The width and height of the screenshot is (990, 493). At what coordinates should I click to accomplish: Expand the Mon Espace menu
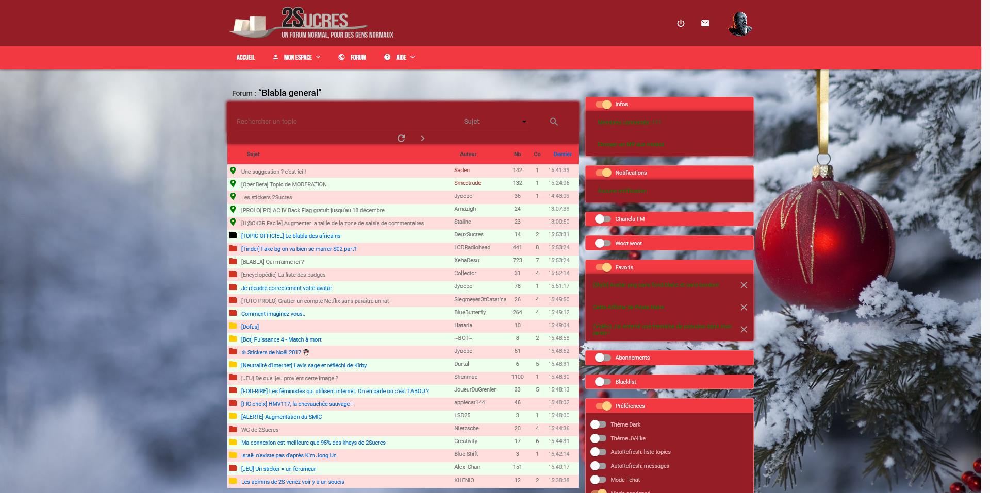coord(297,57)
